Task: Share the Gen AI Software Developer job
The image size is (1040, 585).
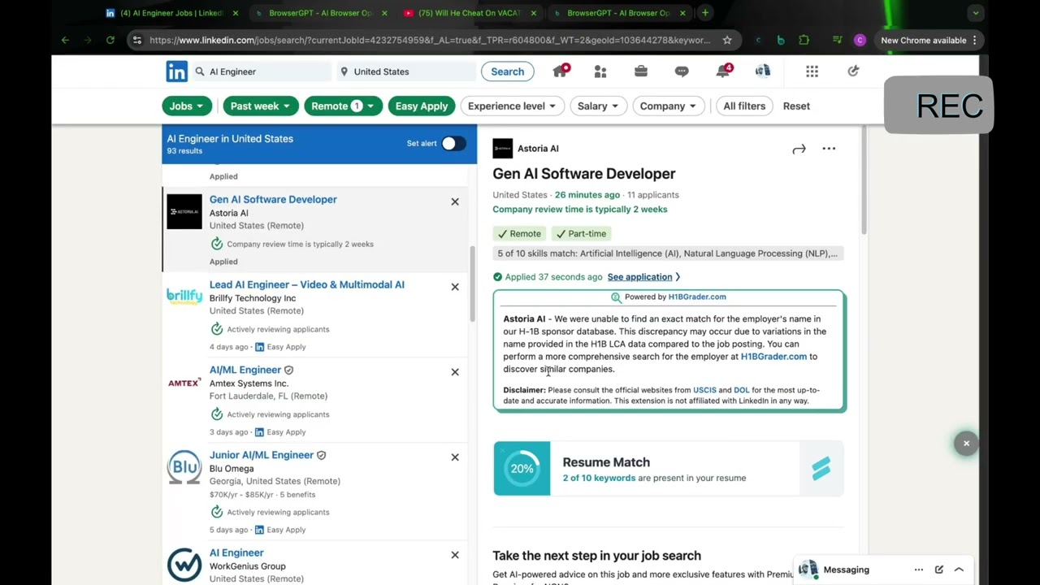Action: 799,149
